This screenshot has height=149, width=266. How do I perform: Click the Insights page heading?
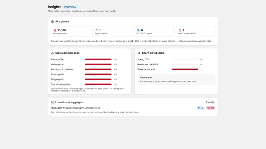[x=55, y=7]
